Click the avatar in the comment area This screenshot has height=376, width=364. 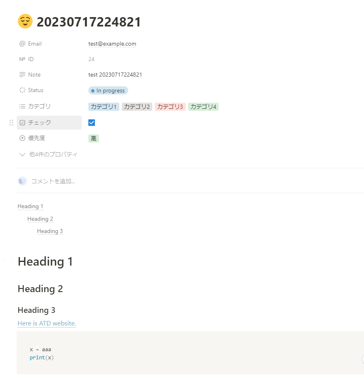coord(22,180)
